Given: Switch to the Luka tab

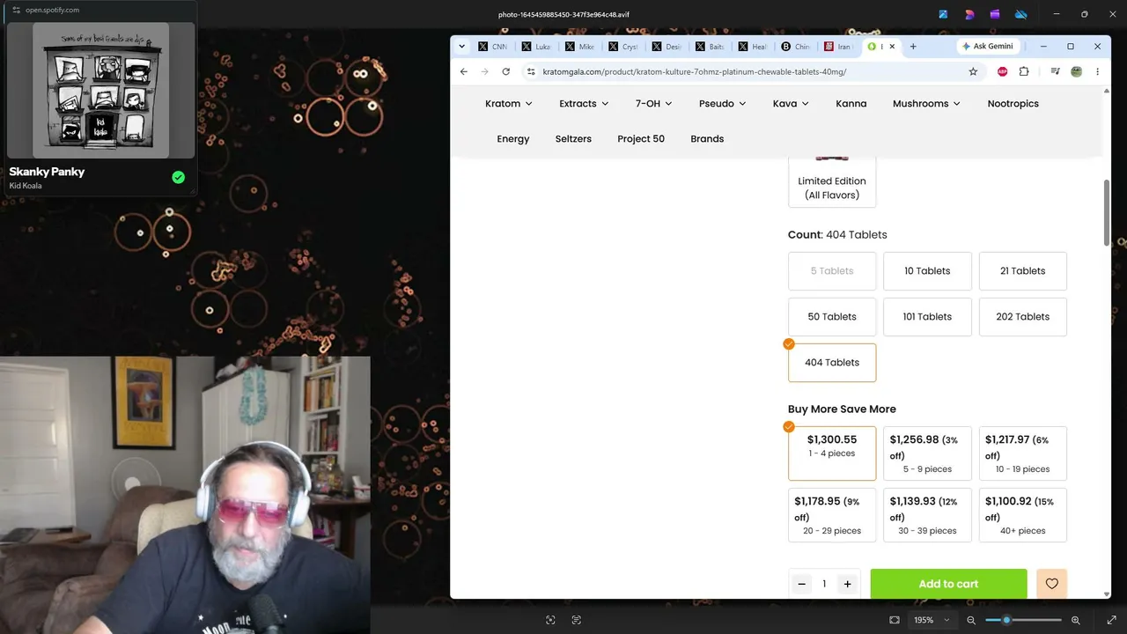Looking at the screenshot, I should tap(537, 47).
